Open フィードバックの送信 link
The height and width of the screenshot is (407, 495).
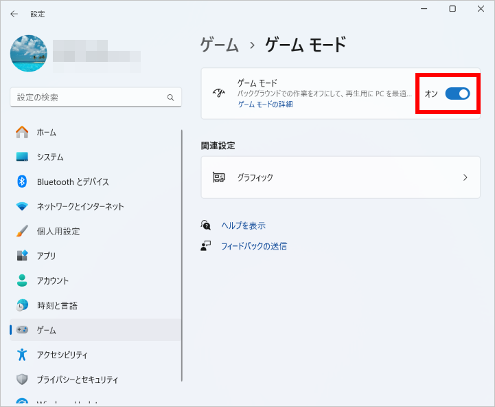click(x=254, y=246)
